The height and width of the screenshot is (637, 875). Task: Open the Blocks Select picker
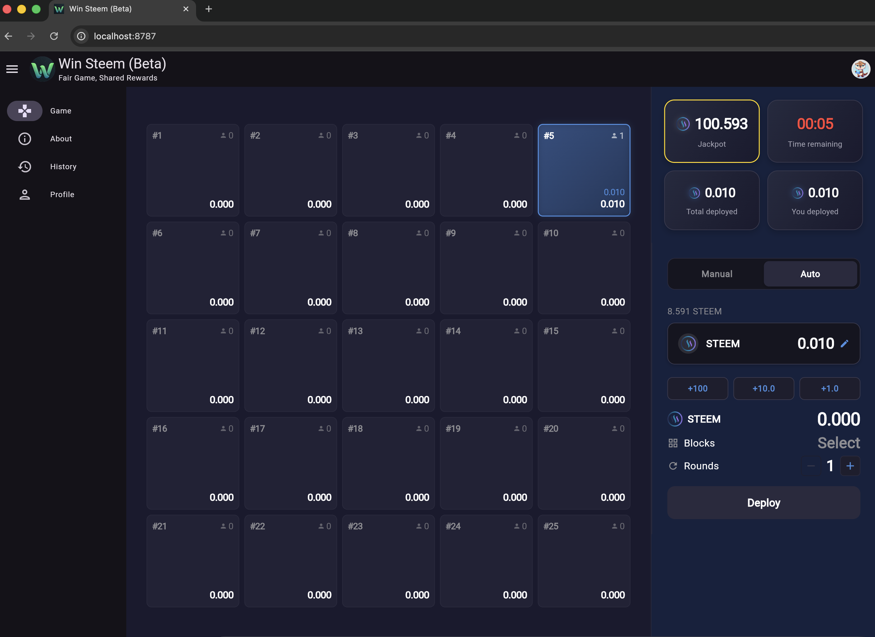838,443
